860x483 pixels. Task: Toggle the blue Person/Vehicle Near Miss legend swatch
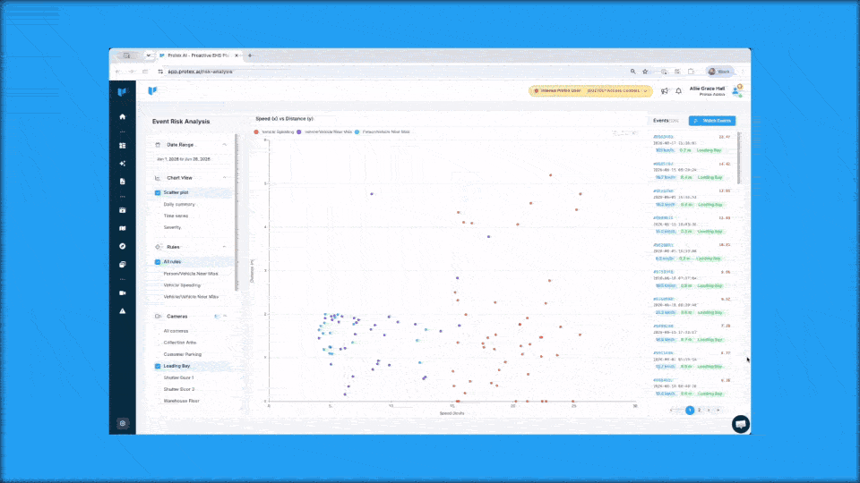(357, 132)
